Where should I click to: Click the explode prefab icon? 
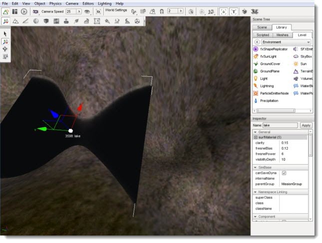(255, 11)
